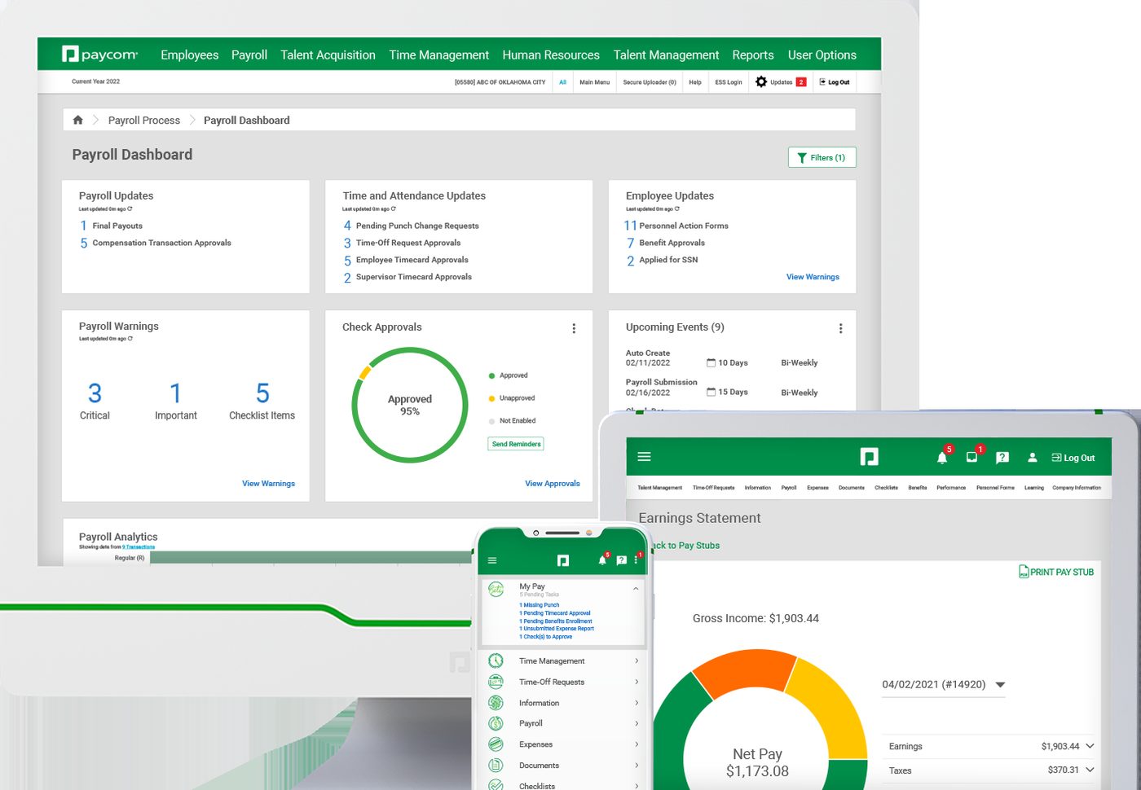The image size is (1141, 790).
Task: Click the Filters (1) button
Action: (x=822, y=157)
